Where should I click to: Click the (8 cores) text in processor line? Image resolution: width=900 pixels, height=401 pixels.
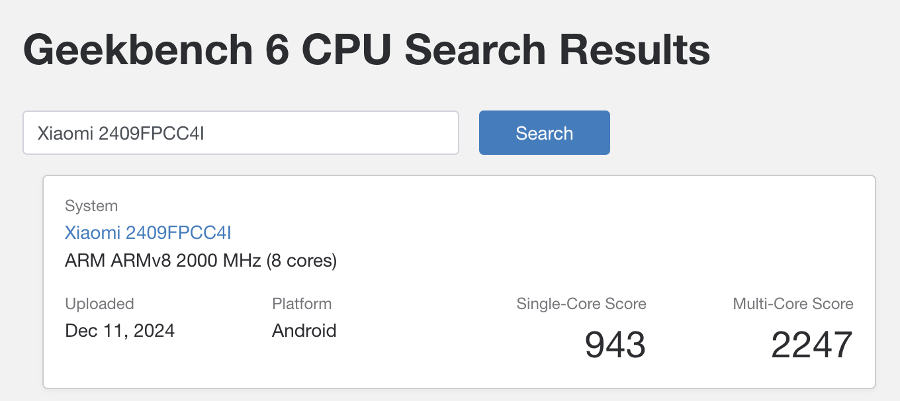pyautogui.click(x=302, y=261)
